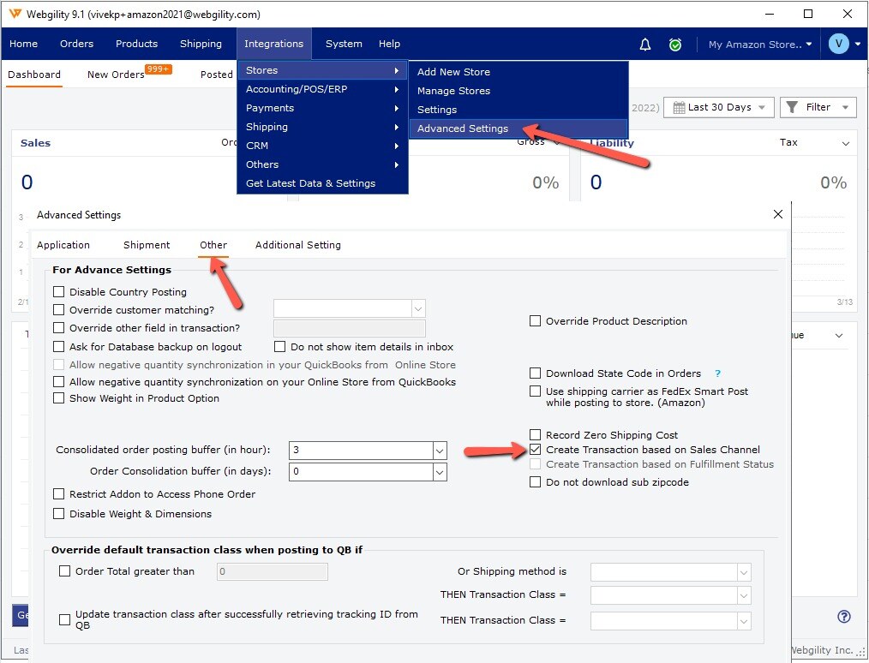This screenshot has height=663, width=869.
Task: Open Order Consolidation buffer days dropdown
Action: tap(440, 472)
